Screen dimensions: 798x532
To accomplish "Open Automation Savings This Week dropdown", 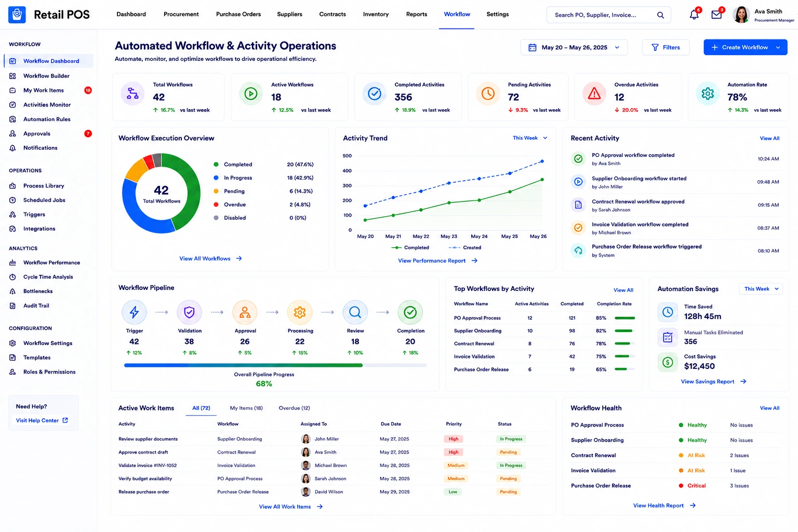I will (x=761, y=289).
